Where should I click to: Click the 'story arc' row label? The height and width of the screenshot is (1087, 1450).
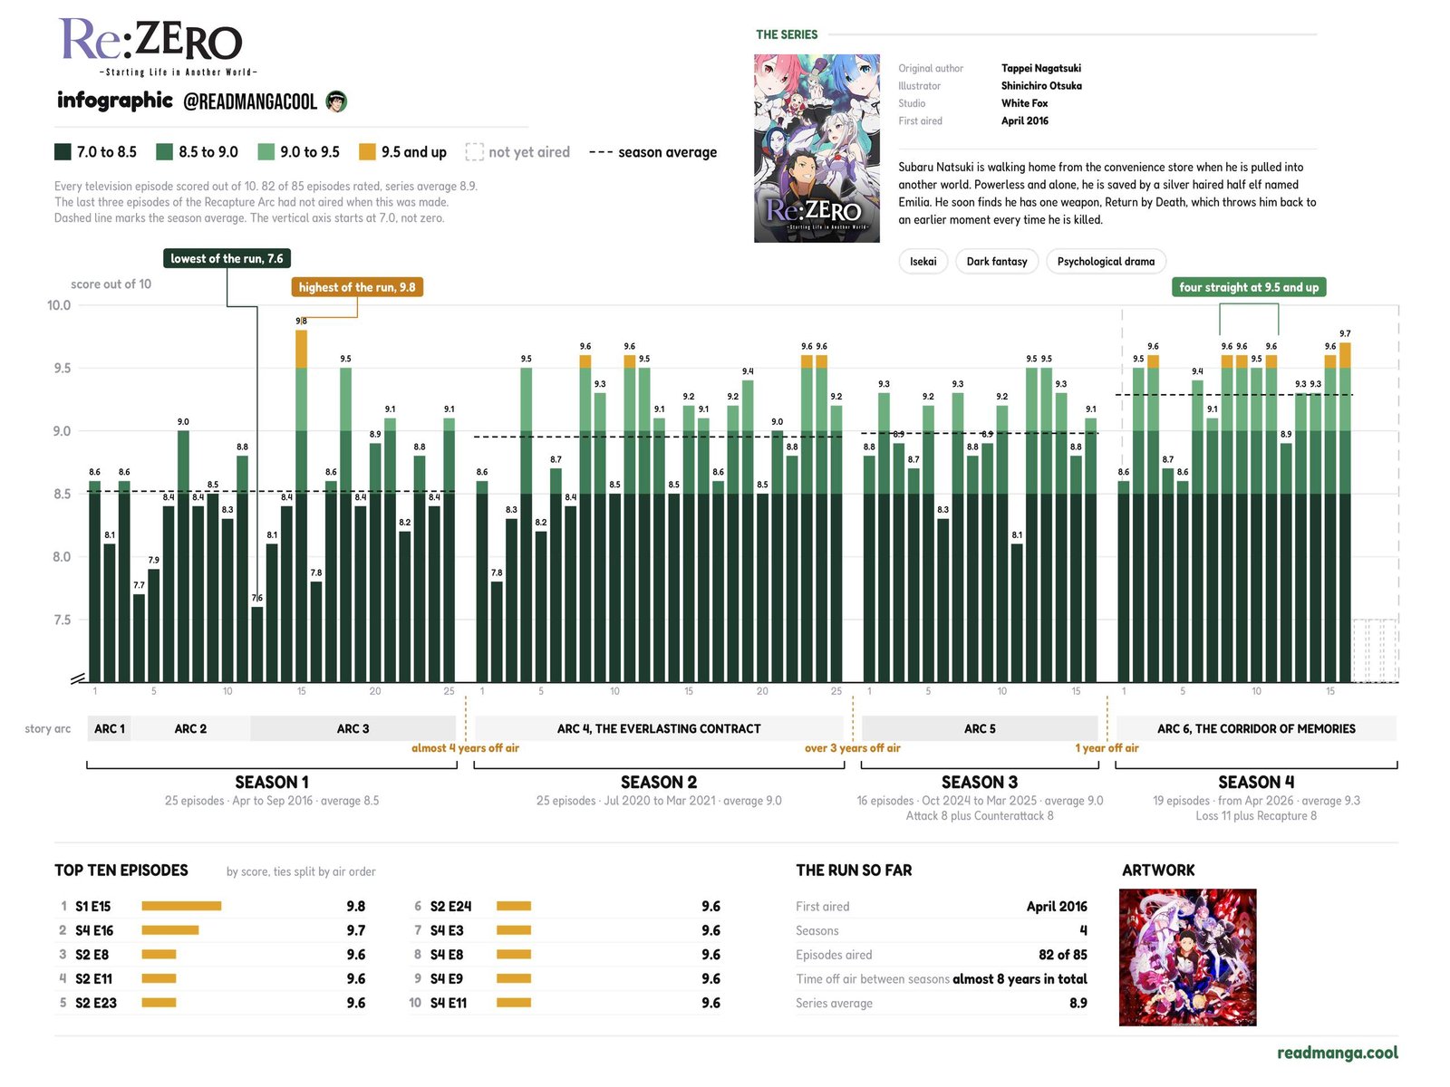click(x=47, y=728)
